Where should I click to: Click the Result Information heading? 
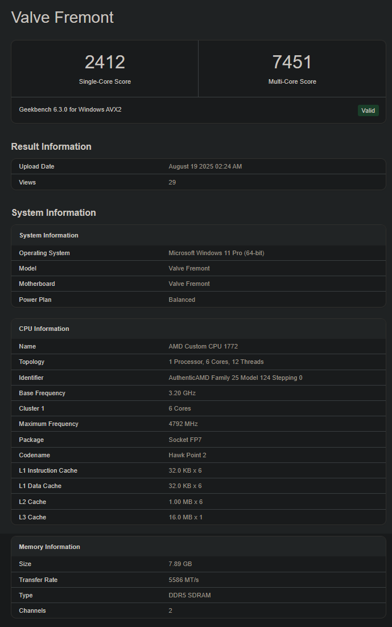(51, 146)
